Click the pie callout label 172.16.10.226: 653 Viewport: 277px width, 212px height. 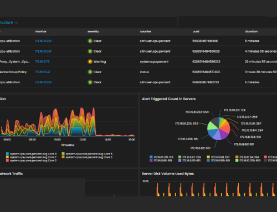tap(187, 123)
